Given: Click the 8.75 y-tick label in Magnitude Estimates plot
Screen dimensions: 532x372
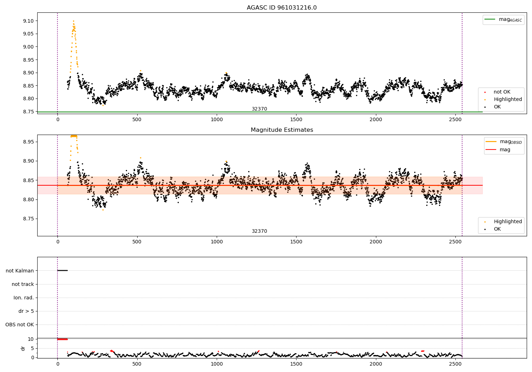Looking at the screenshot, I should pos(28,219).
